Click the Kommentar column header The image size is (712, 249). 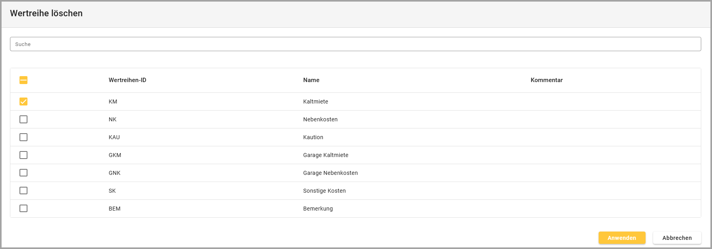pos(547,80)
